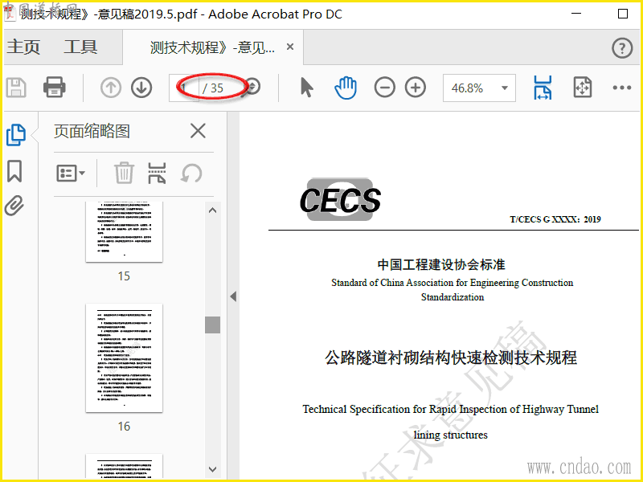Select the 测技术规程 document tab

tap(212, 47)
